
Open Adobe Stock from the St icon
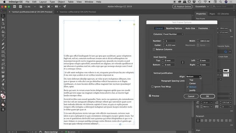[x=20, y=7]
